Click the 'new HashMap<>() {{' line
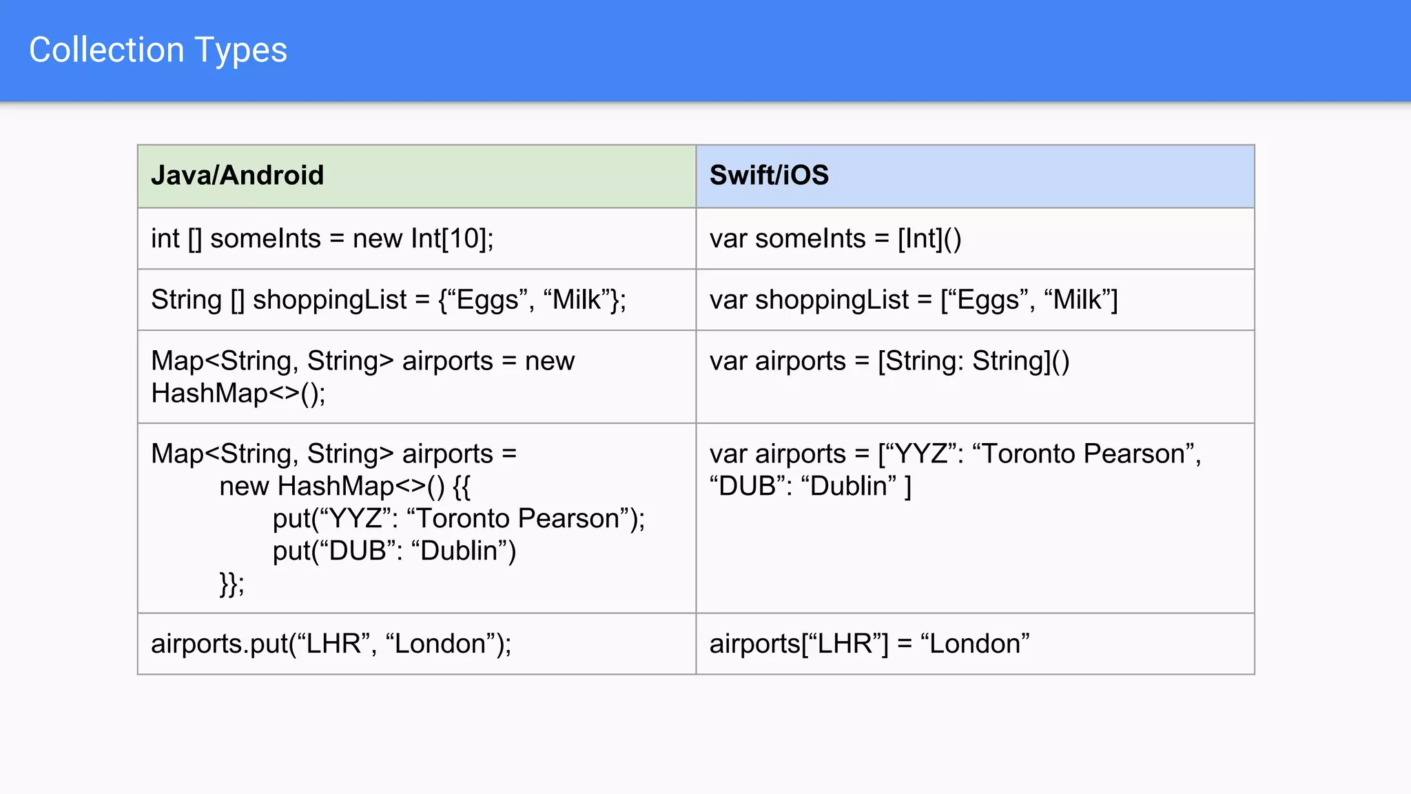The image size is (1411, 794). pos(344,486)
